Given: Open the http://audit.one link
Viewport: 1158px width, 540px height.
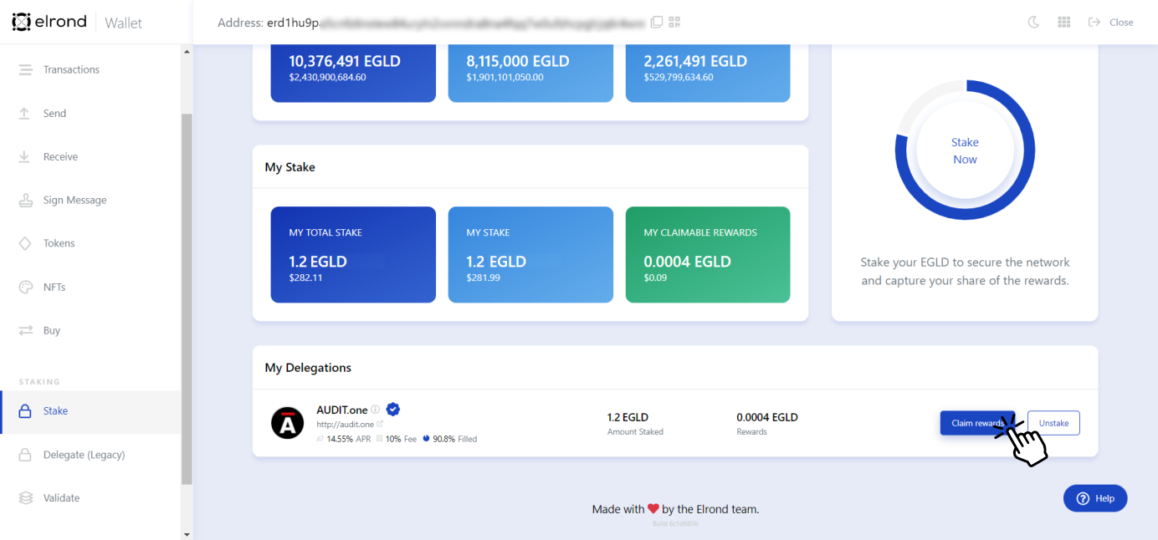Looking at the screenshot, I should (349, 425).
